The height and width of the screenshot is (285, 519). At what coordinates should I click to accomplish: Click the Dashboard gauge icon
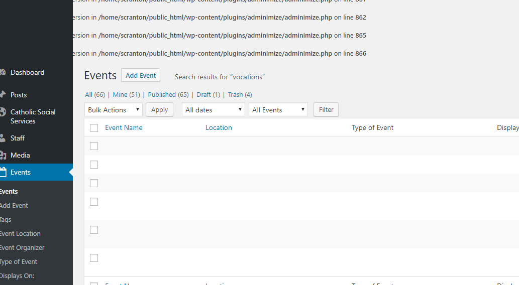(3, 72)
